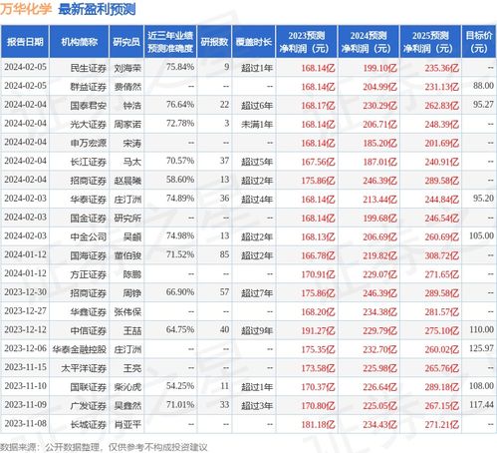
Task: Click target price 117.44
Action: 481,405
